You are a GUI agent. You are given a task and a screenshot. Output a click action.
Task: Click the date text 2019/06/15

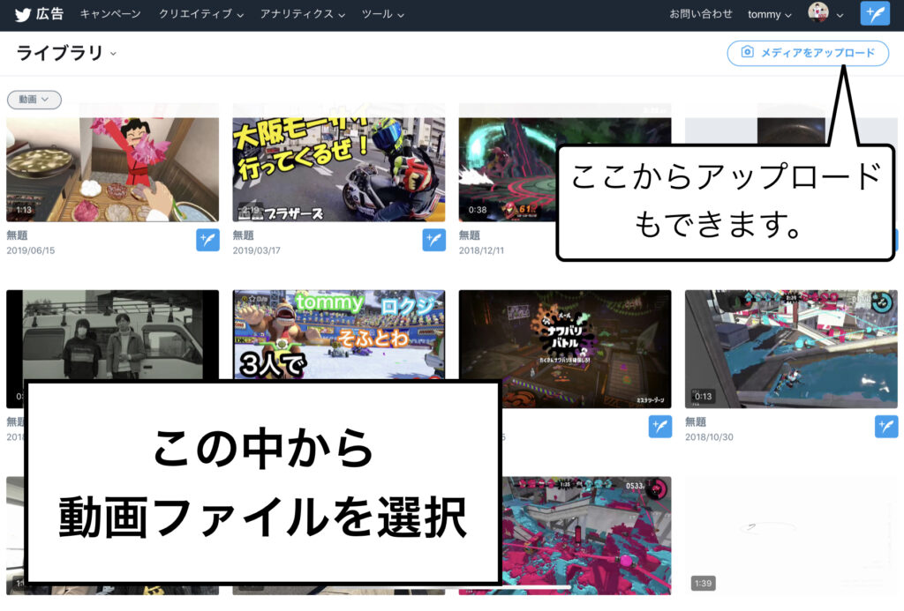(31, 250)
